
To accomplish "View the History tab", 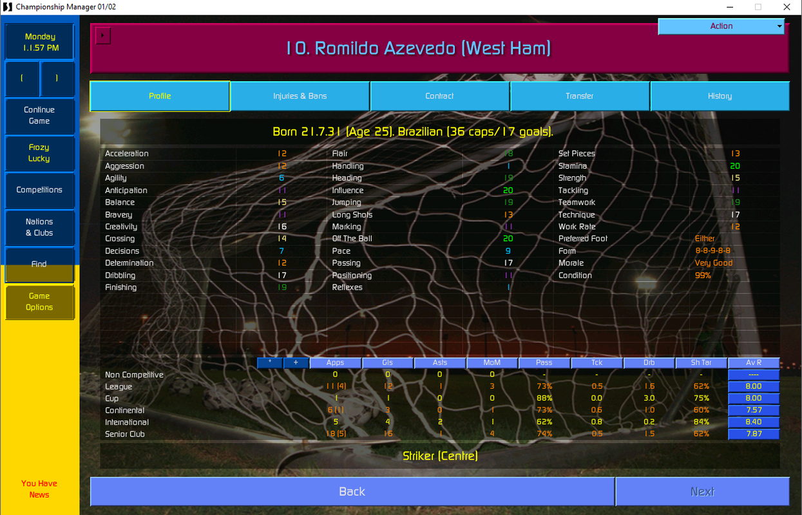I will pos(720,96).
